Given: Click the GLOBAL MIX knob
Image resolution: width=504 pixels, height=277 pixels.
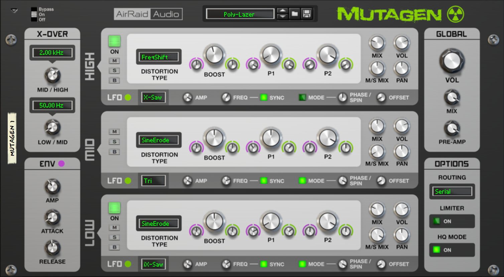Looking at the screenshot, I should pyautogui.click(x=452, y=98).
